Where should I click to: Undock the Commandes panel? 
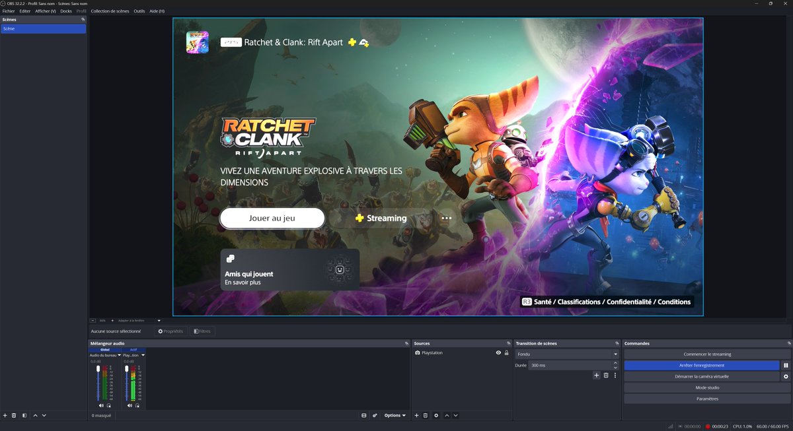pyautogui.click(x=789, y=344)
